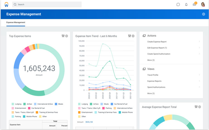
Task: Click the Workday logo home icon
Action: pos(6,4)
